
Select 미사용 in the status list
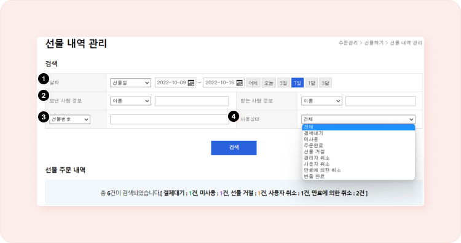[358, 140]
